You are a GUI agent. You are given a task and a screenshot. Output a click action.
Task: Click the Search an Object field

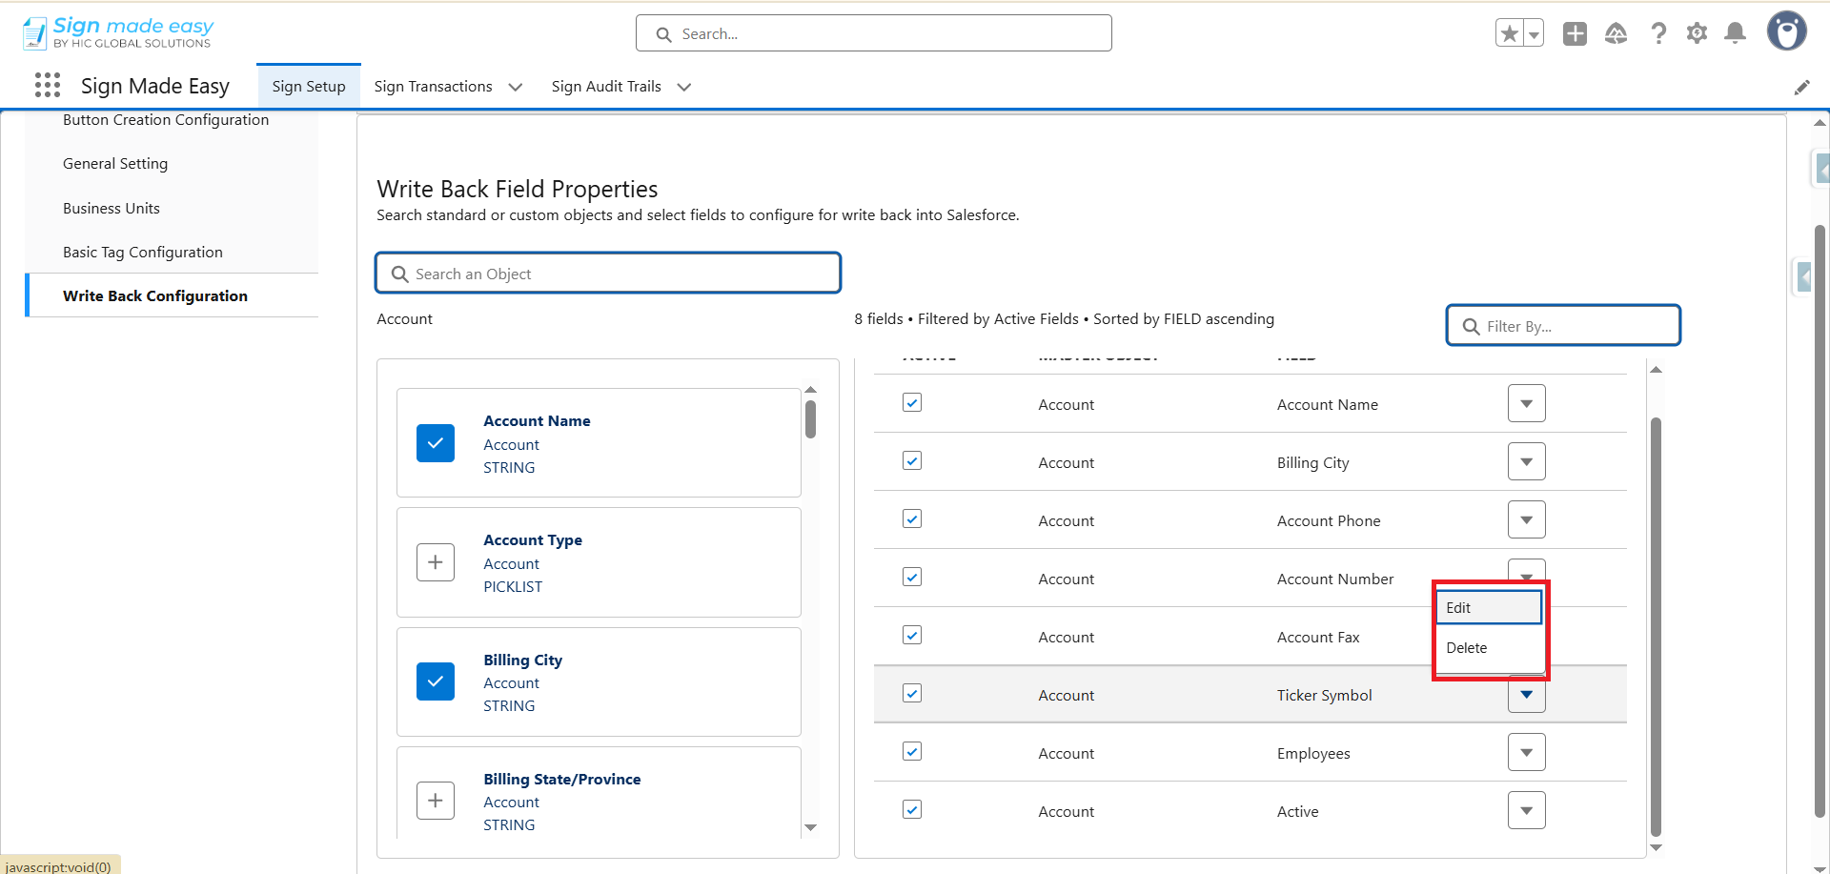(610, 274)
